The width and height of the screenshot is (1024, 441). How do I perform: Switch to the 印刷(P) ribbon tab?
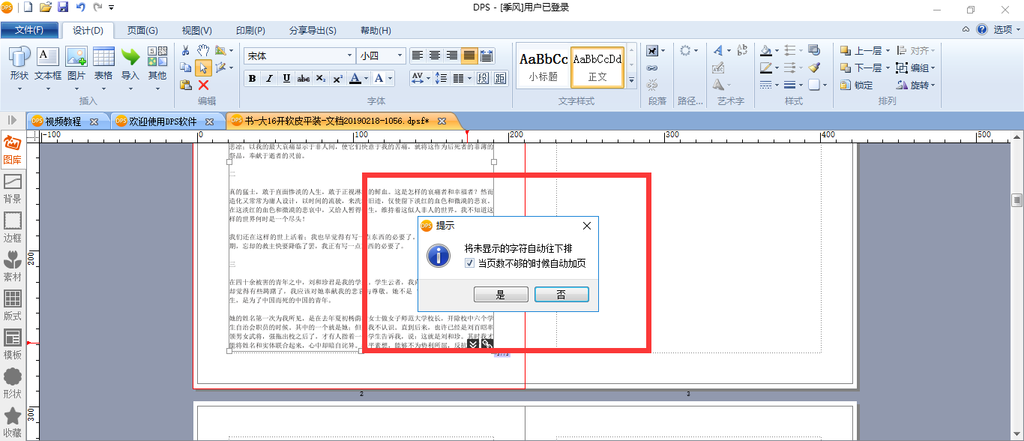tap(250, 31)
